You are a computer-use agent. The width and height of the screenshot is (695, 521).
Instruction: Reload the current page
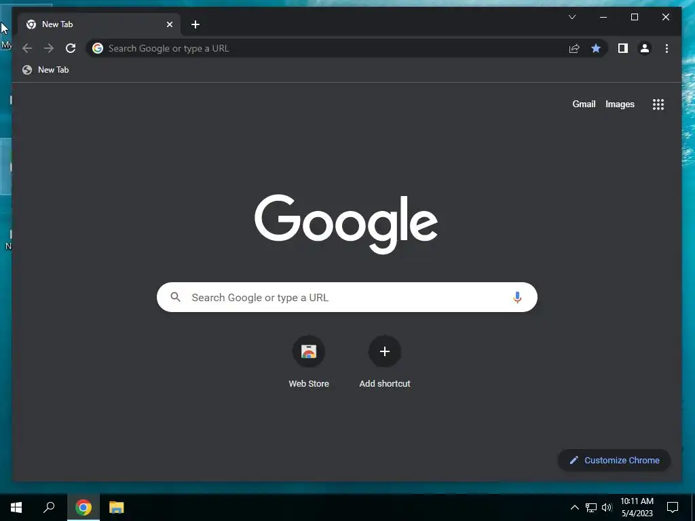(x=71, y=48)
